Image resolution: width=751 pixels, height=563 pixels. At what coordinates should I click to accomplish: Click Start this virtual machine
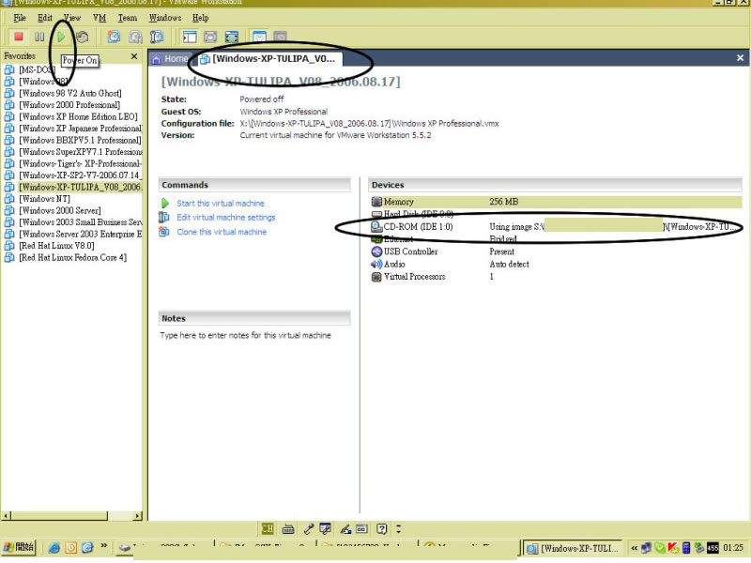(x=221, y=203)
